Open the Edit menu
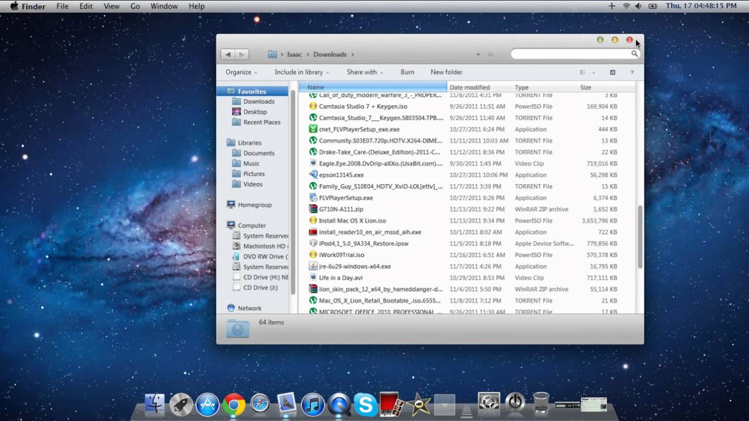This screenshot has height=421, width=749. (86, 6)
